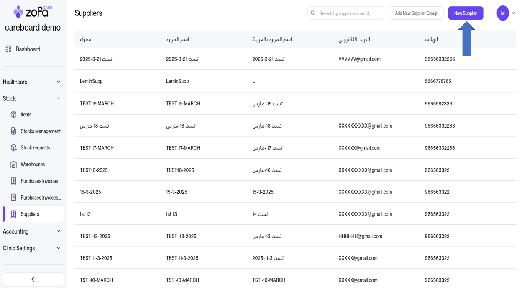522x288 pixels.
Task: Click the Suppliers sidebar icon
Action: point(13,214)
